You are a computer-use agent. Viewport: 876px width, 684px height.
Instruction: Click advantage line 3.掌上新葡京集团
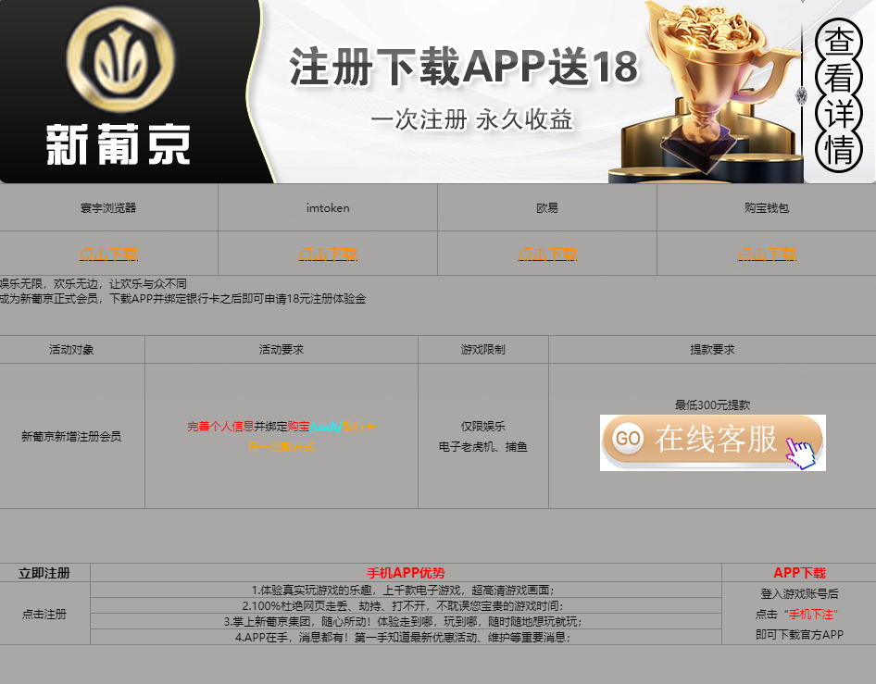click(403, 621)
